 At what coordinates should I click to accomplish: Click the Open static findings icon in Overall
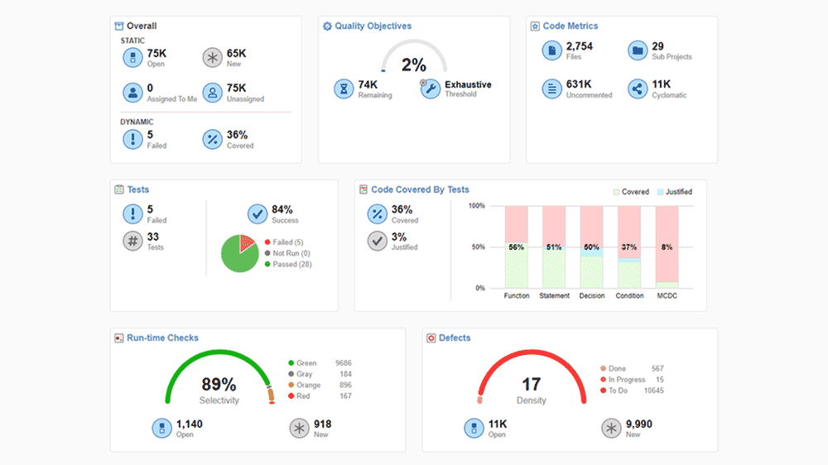(x=132, y=57)
